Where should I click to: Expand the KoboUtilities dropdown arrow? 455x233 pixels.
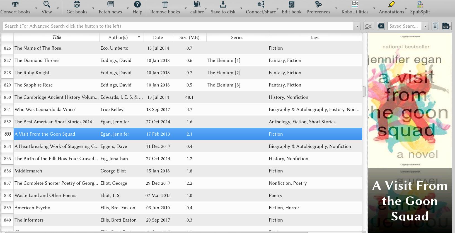tap(374, 8)
